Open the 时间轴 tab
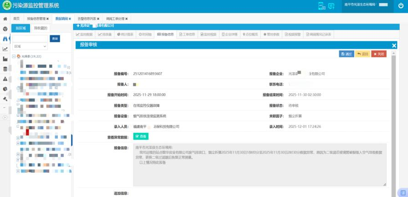 click(x=145, y=34)
